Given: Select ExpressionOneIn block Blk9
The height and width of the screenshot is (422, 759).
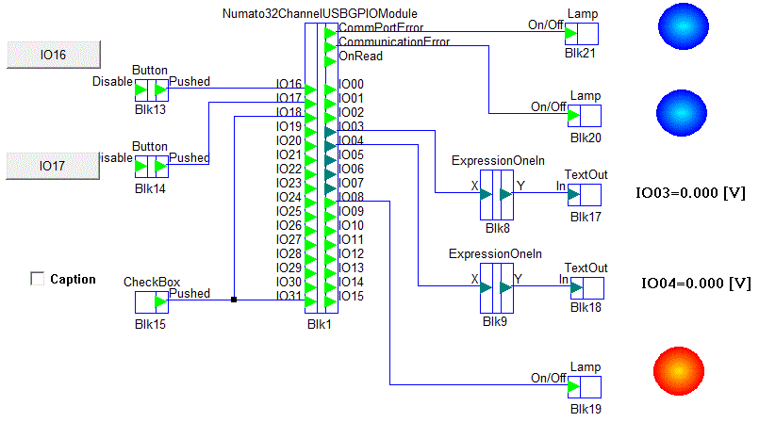Looking at the screenshot, I should [x=497, y=288].
